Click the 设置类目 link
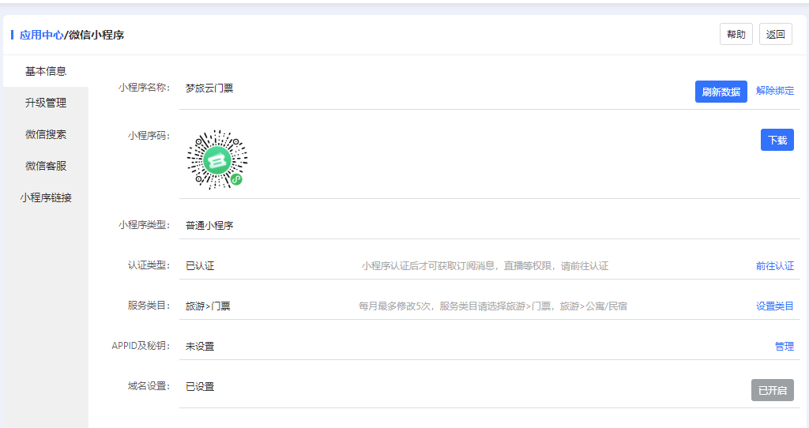This screenshot has width=809, height=428. pyautogui.click(x=775, y=306)
